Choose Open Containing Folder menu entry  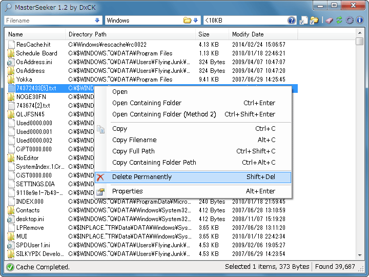pyautogui.click(x=193, y=103)
